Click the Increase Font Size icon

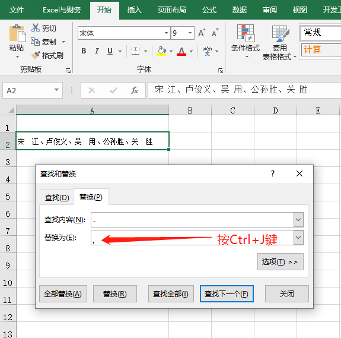coord(202,33)
